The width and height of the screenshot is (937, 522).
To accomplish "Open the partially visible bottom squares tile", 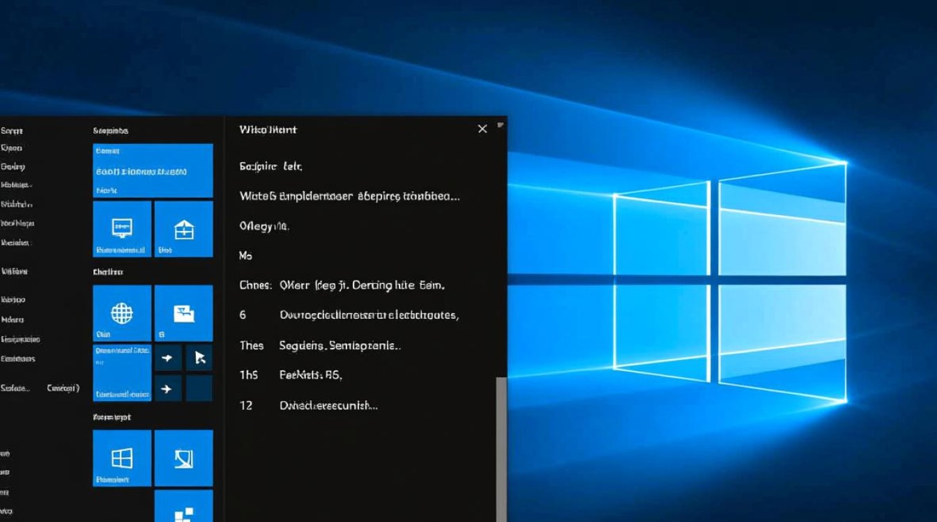I will [x=183, y=508].
